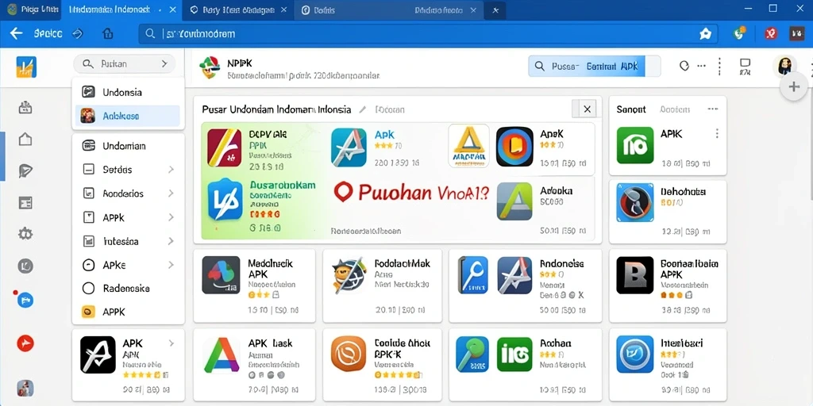Select Undonsia in the dropdown list

(x=128, y=92)
